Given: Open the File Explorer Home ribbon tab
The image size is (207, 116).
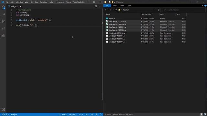Looking at the screenshot, I should click(x=115, y=6).
